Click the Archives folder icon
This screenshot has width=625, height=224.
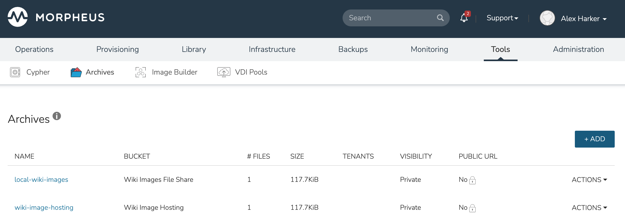(76, 72)
